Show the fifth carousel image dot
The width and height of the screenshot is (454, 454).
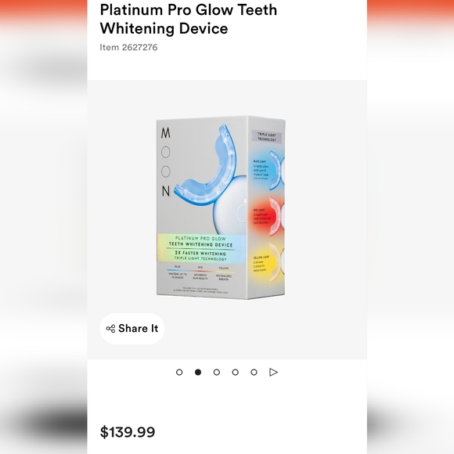(x=254, y=372)
